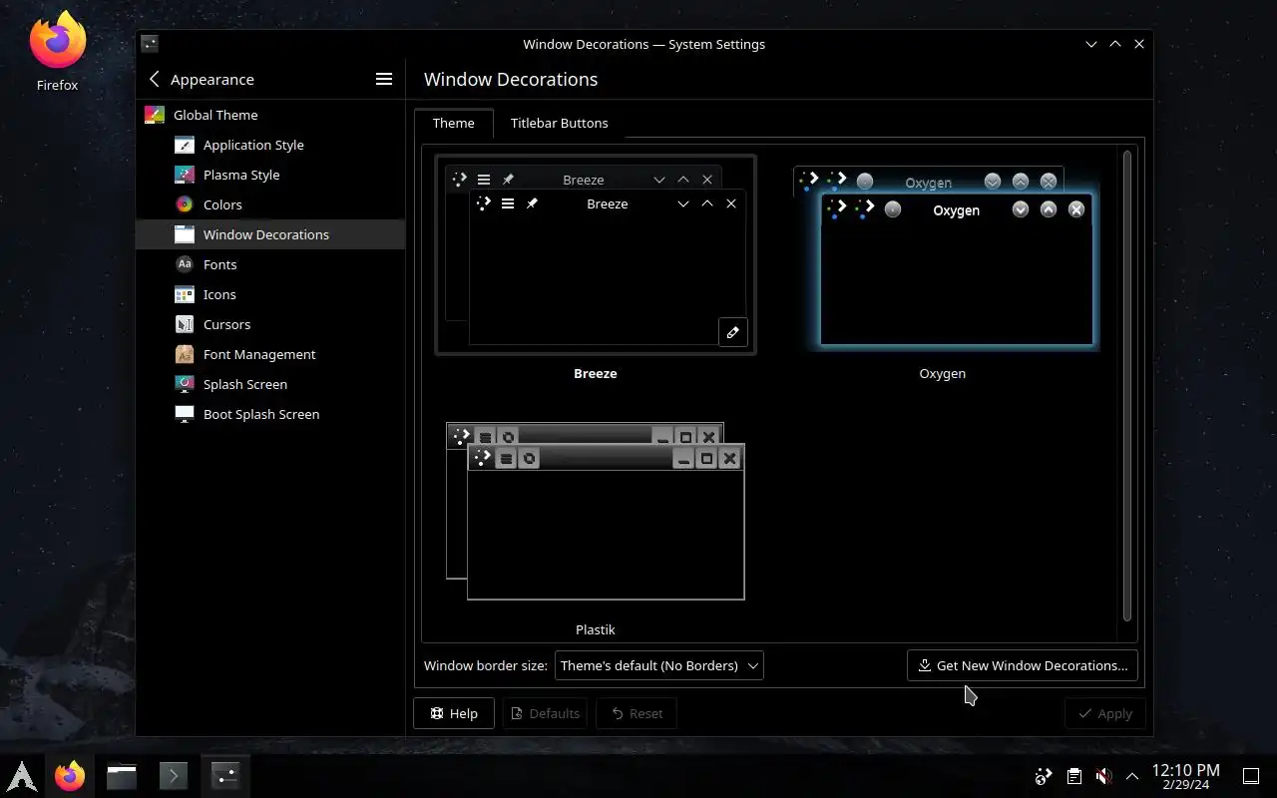Select the Breeze decoration thumbnail

click(x=596, y=255)
